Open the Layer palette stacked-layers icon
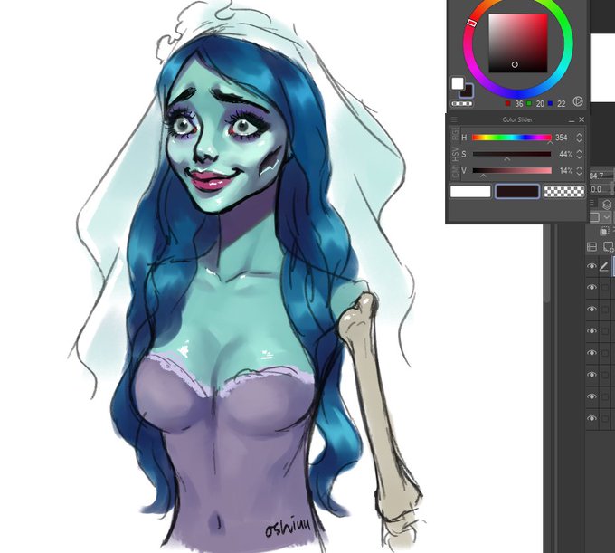 pyautogui.click(x=606, y=204)
